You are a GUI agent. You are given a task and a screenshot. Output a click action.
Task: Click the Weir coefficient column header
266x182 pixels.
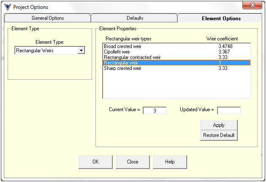pyautogui.click(x=222, y=39)
